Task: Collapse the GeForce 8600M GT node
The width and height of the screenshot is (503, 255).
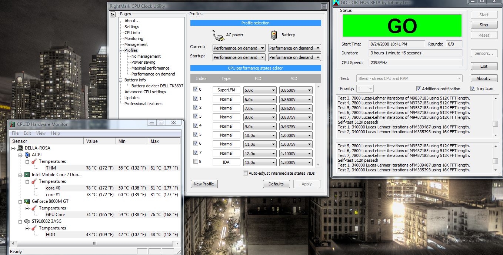Action: pyautogui.click(x=20, y=201)
